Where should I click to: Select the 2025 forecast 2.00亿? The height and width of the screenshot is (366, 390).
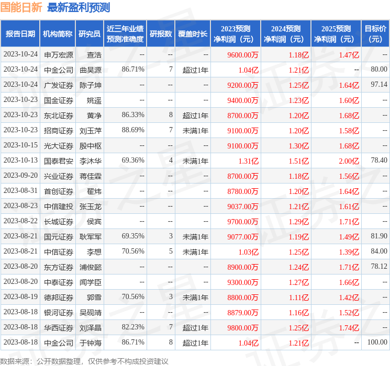[x=349, y=161]
